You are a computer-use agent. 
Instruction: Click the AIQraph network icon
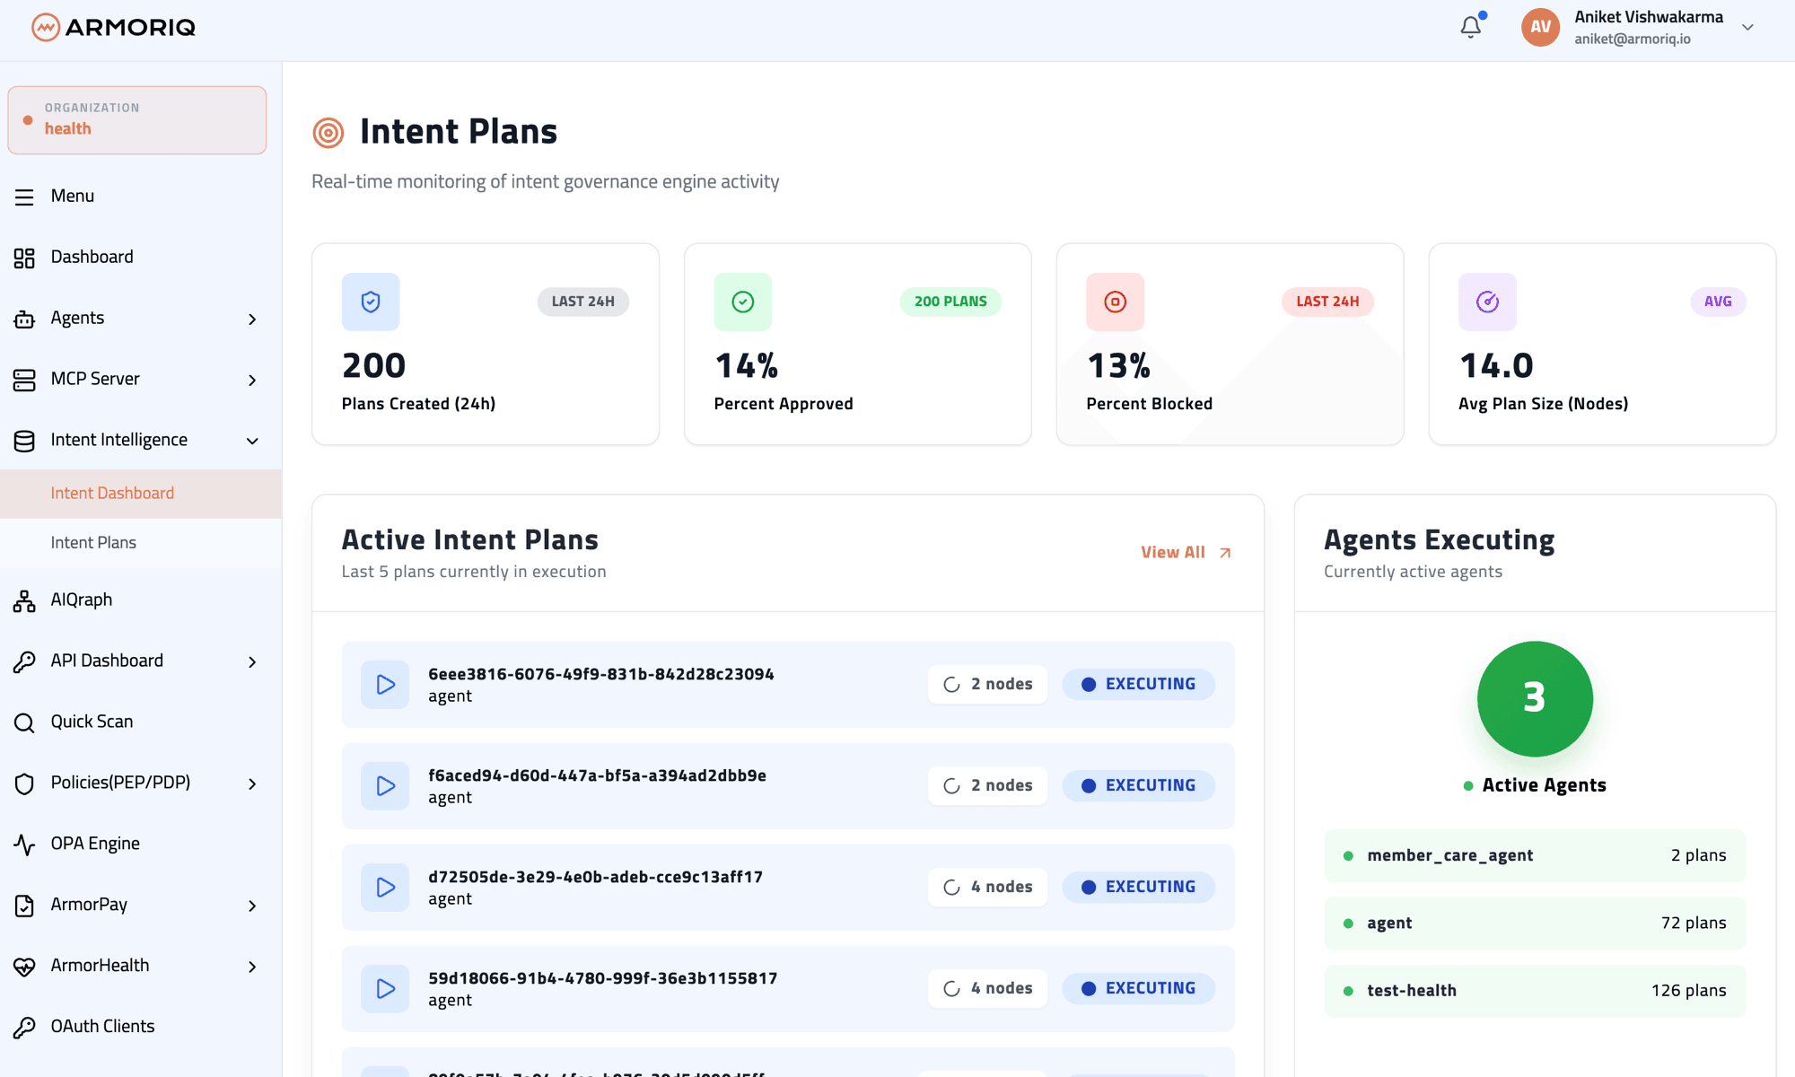click(x=24, y=600)
